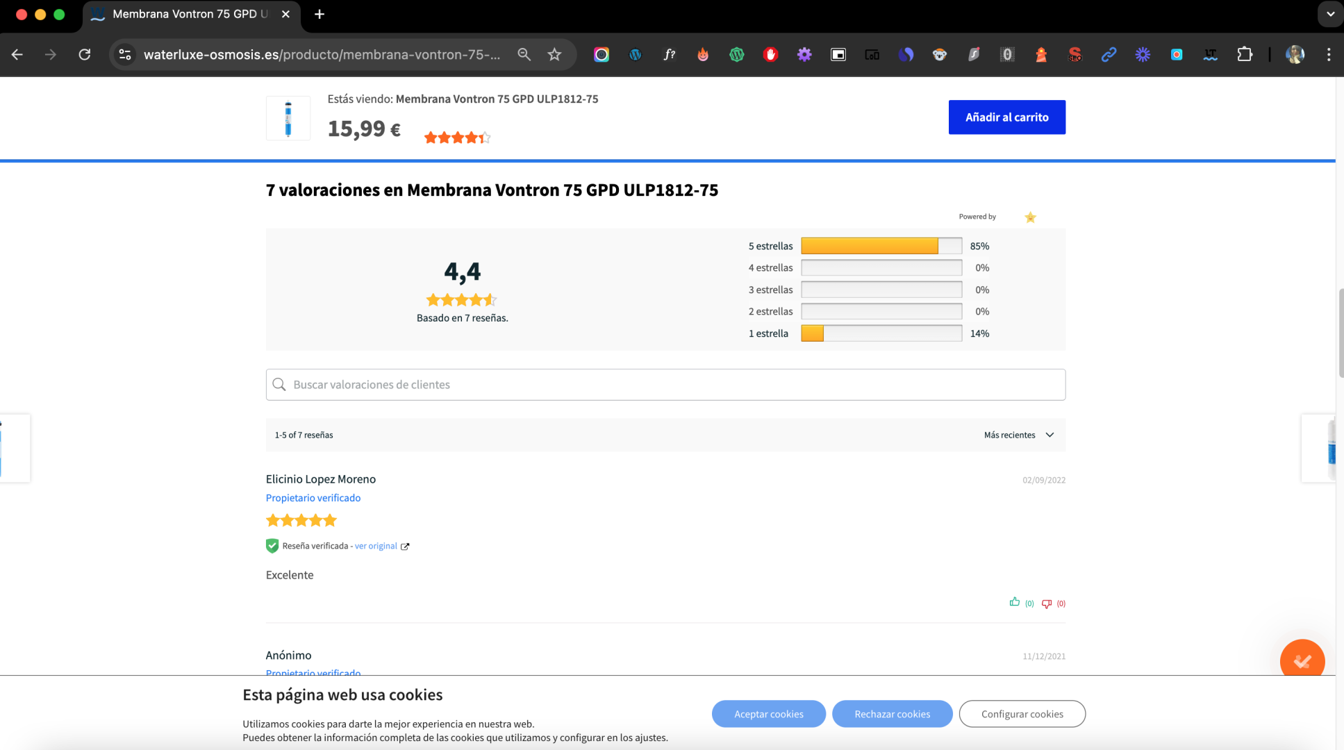Image resolution: width=1344 pixels, height=750 pixels.
Task: Click the 2 estrellas label
Action: (770, 311)
